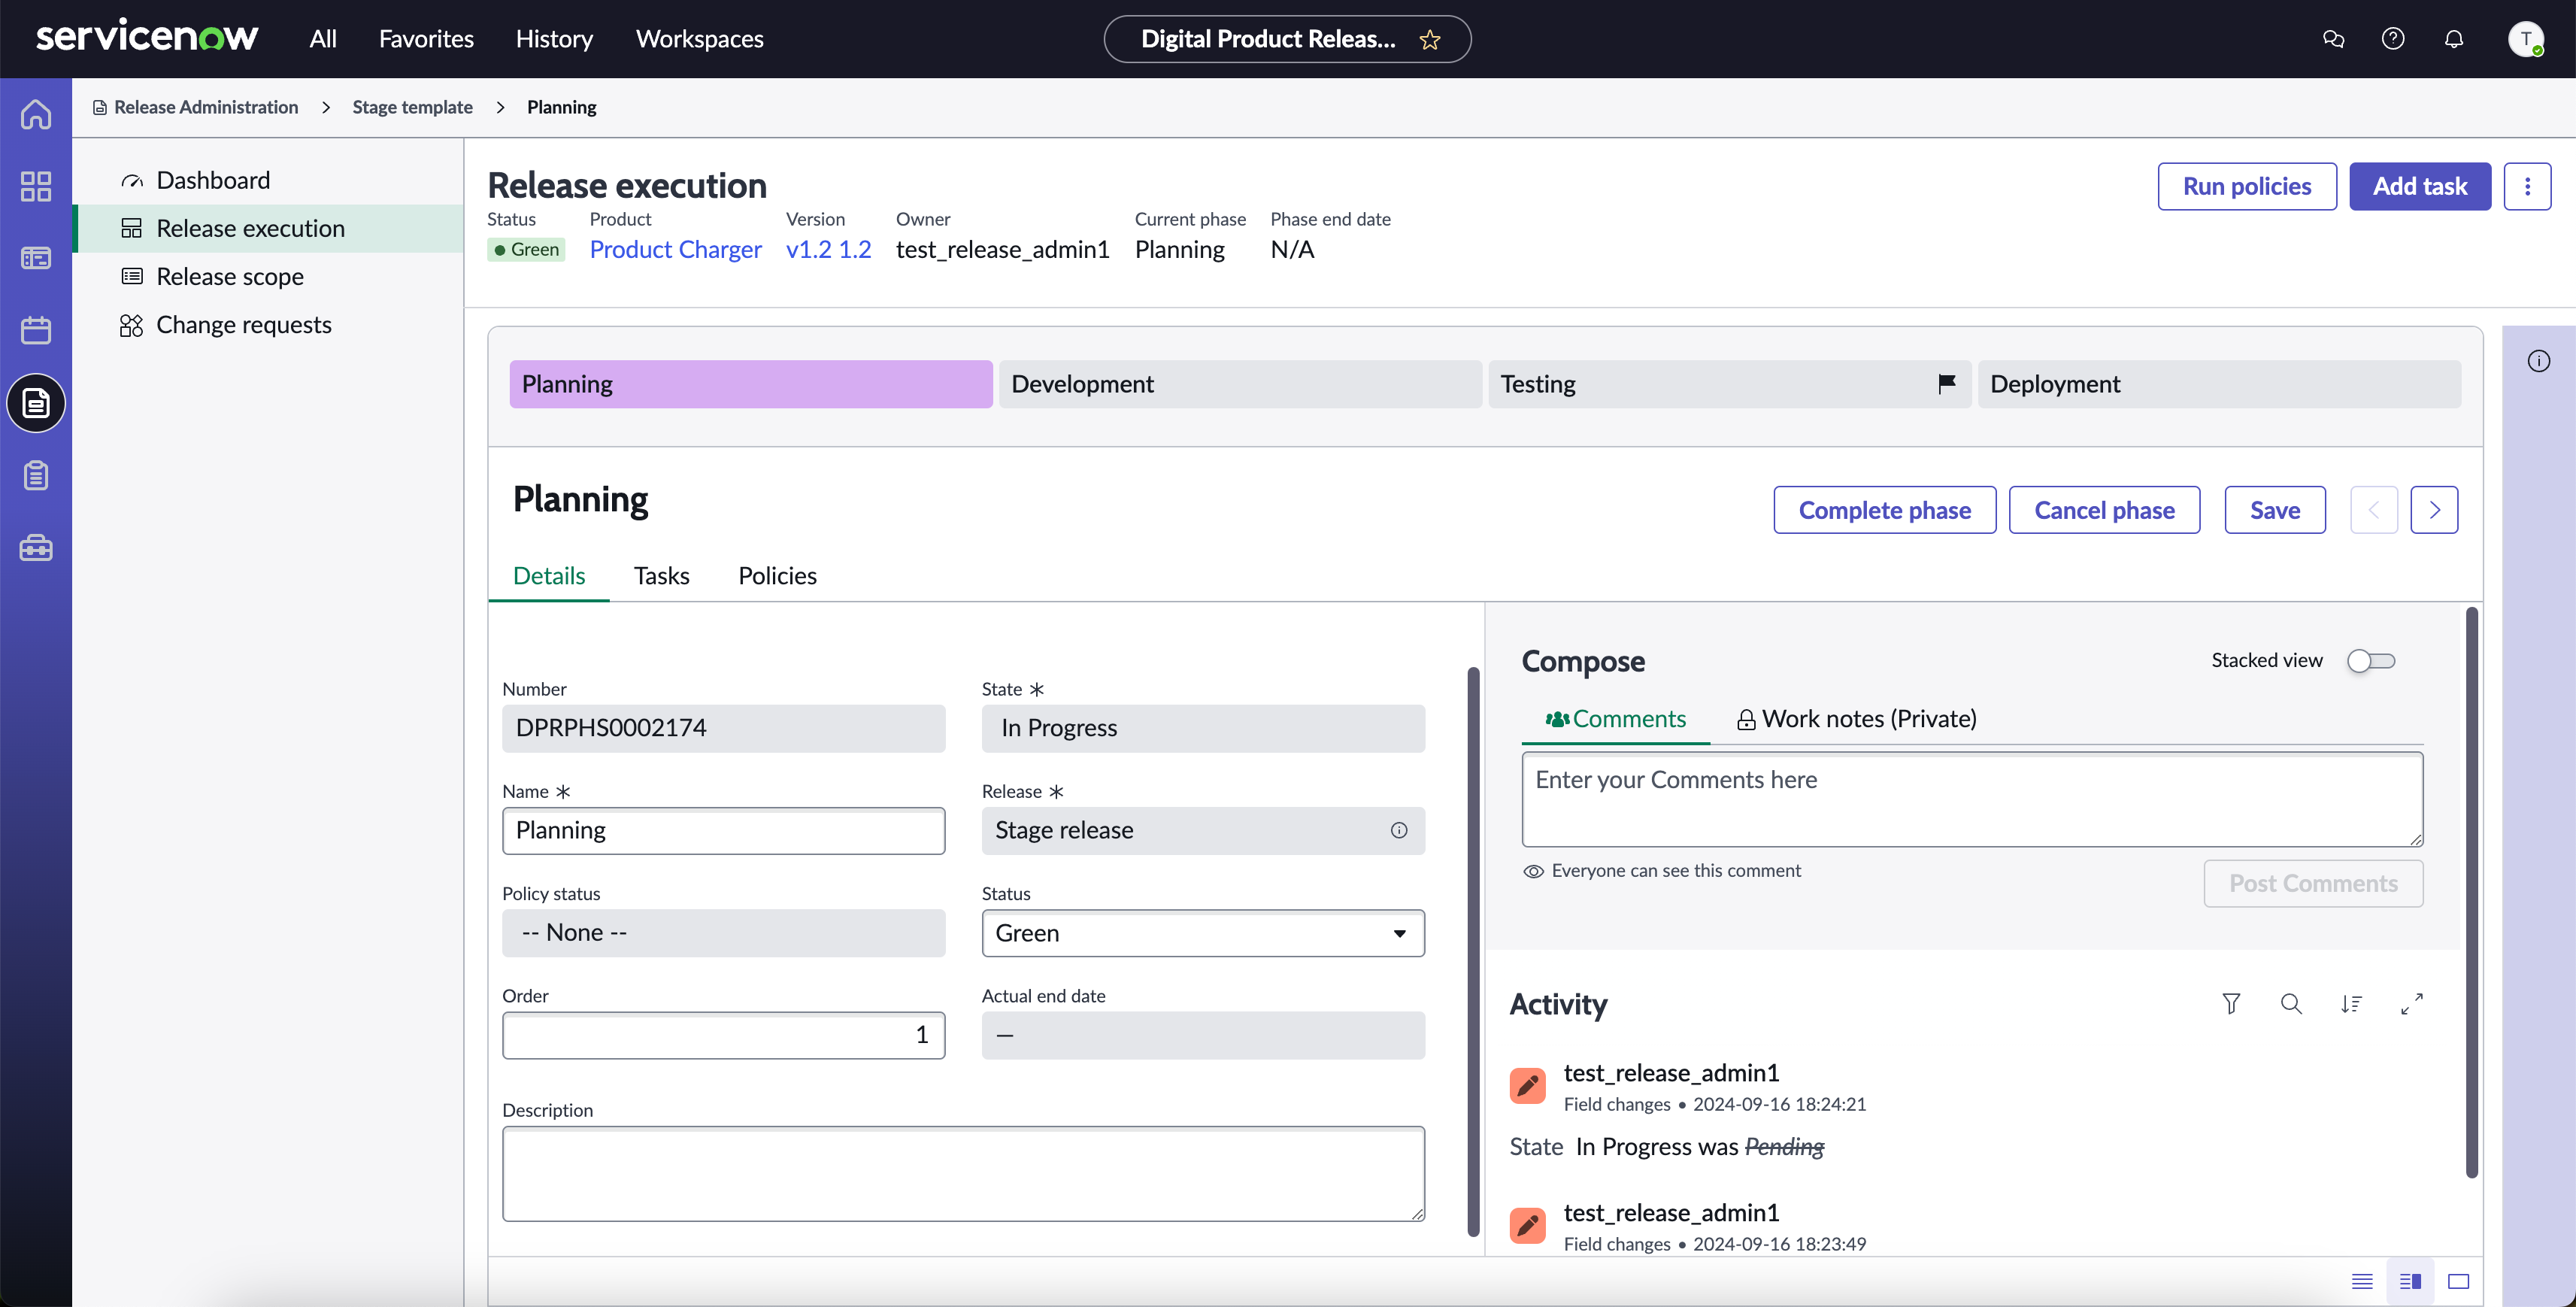Open the Workspaces menu
Image resolution: width=2576 pixels, height=1307 pixels.
tap(699, 39)
